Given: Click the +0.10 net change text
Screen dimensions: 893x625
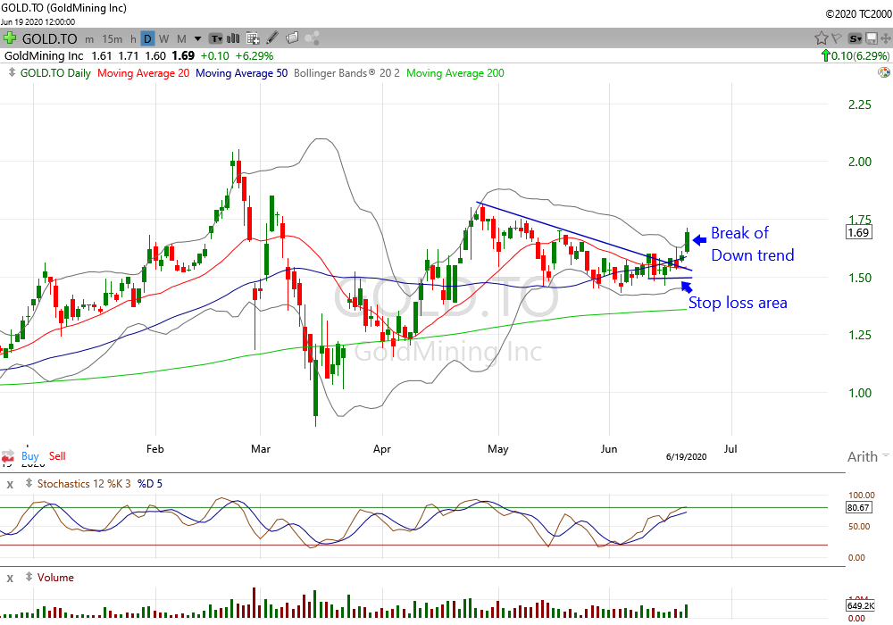Looking at the screenshot, I should [x=214, y=55].
